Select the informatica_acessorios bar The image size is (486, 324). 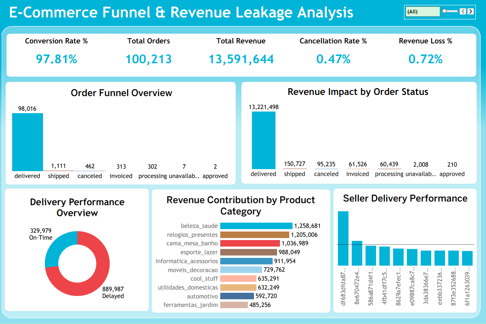[x=246, y=261]
